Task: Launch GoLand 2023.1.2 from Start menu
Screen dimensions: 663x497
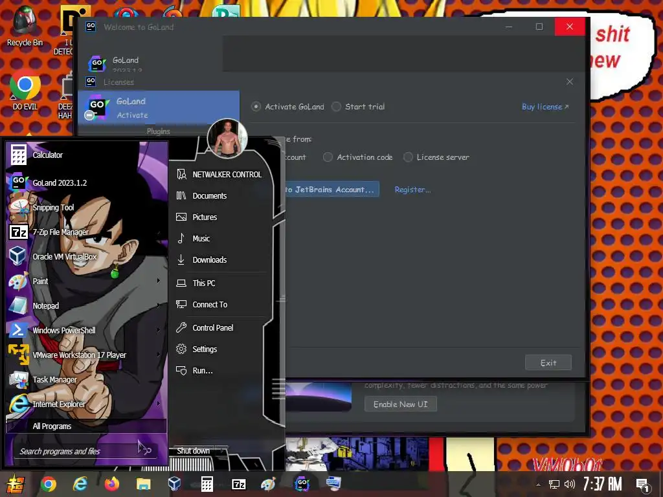Action: click(x=87, y=182)
